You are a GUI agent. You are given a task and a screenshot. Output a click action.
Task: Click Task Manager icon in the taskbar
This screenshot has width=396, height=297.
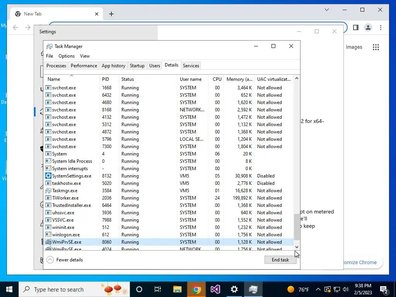point(253,289)
